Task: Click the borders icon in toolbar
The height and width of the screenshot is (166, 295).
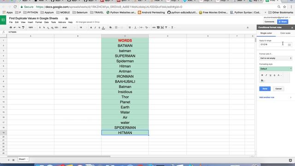Action: (116, 28)
